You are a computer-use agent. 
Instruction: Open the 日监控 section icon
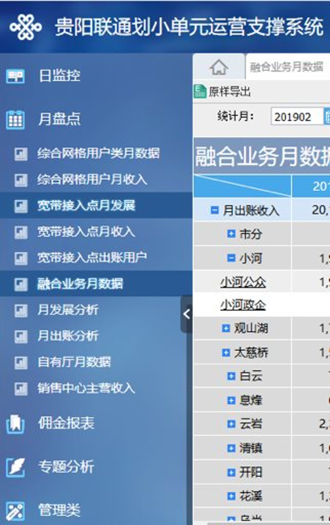coord(15,76)
